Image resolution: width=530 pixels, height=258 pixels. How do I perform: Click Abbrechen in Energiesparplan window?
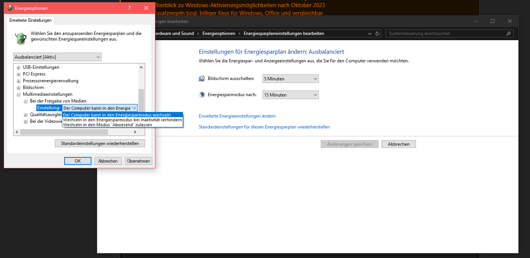[x=399, y=144]
